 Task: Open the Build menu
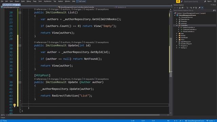pos(23,1)
